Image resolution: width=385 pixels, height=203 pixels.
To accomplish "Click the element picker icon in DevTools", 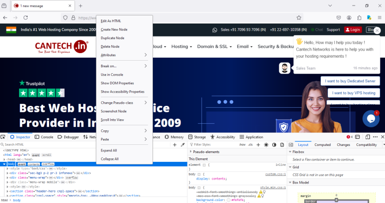I will 4,137.
